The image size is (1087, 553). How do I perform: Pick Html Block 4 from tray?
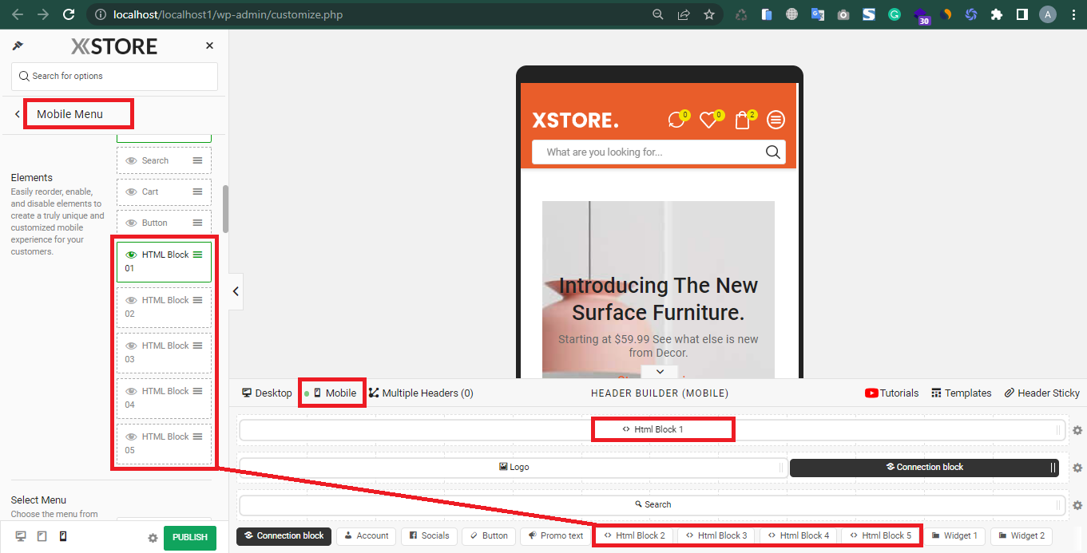[799, 535]
